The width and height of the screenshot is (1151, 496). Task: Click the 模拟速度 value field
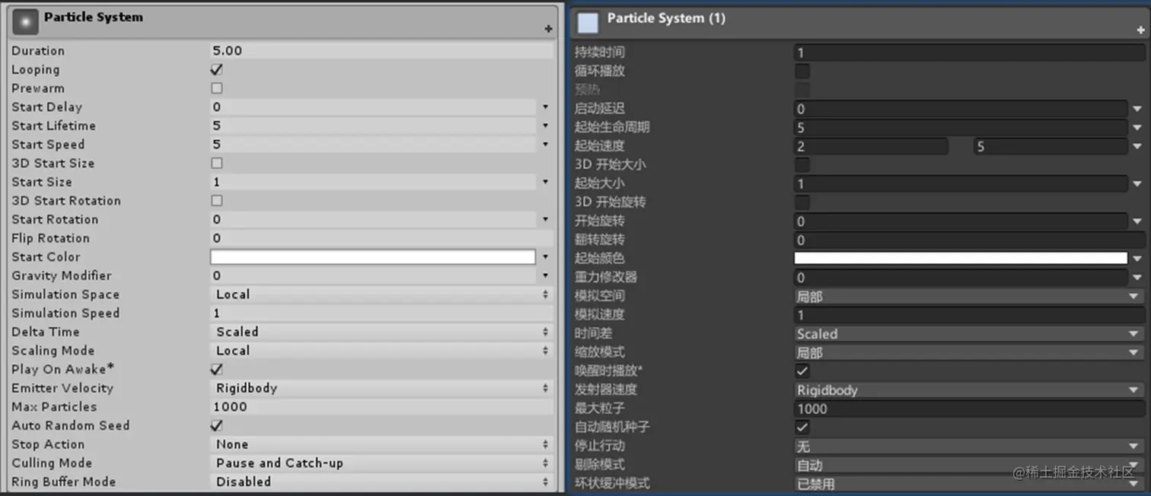(969, 315)
